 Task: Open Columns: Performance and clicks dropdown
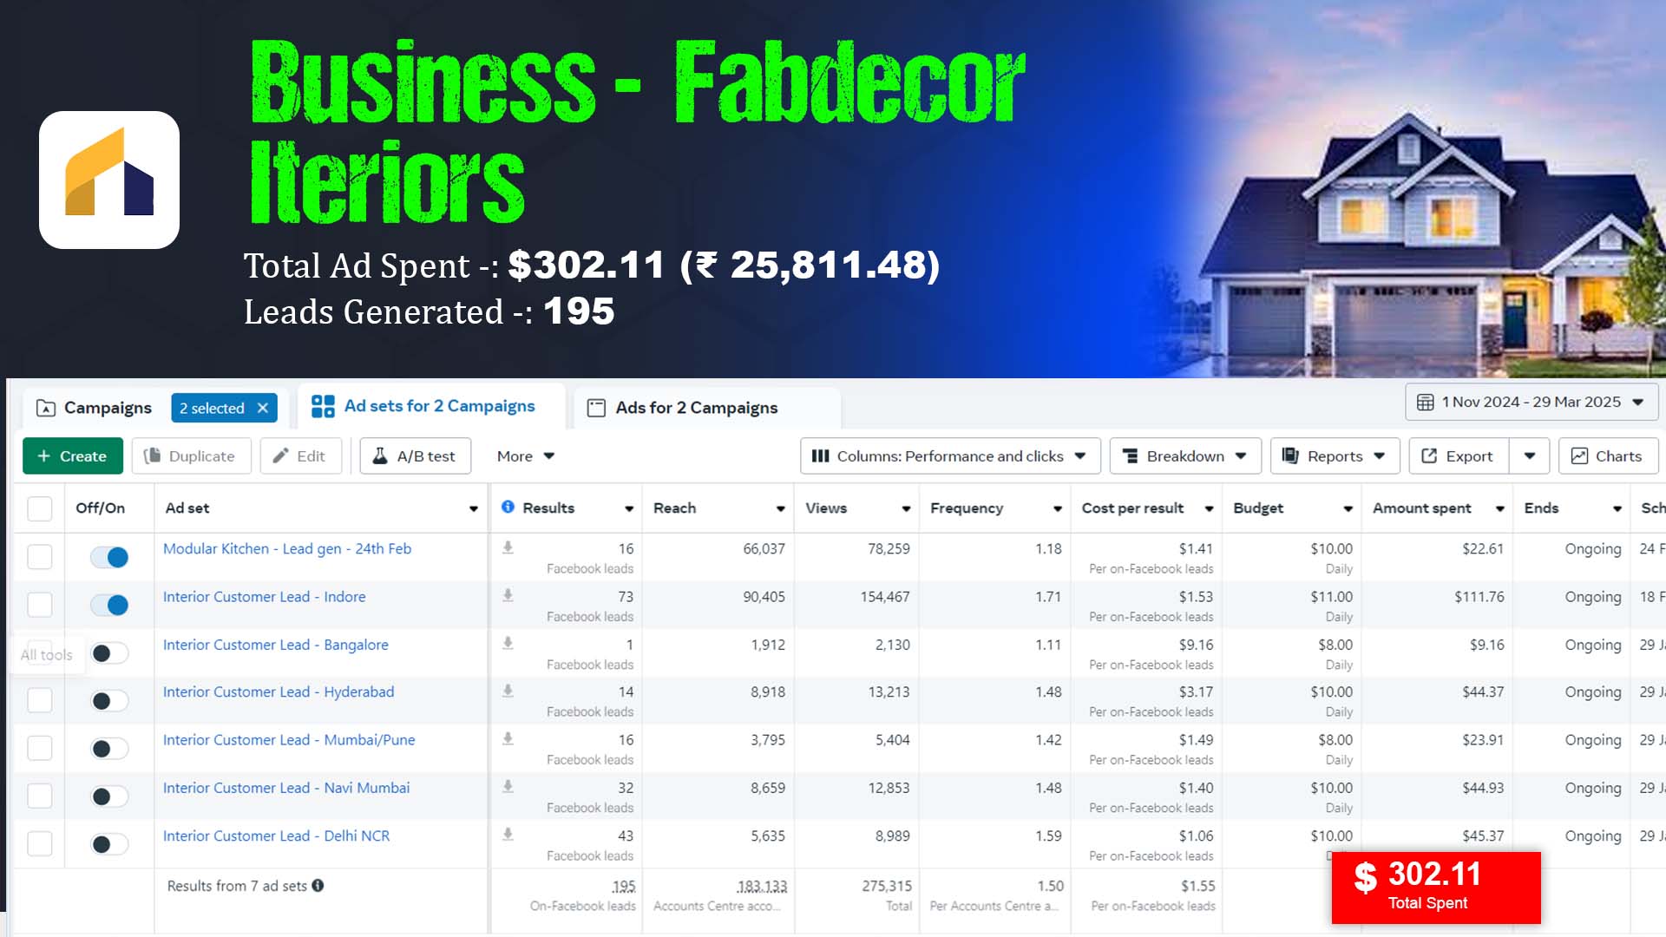[950, 456]
